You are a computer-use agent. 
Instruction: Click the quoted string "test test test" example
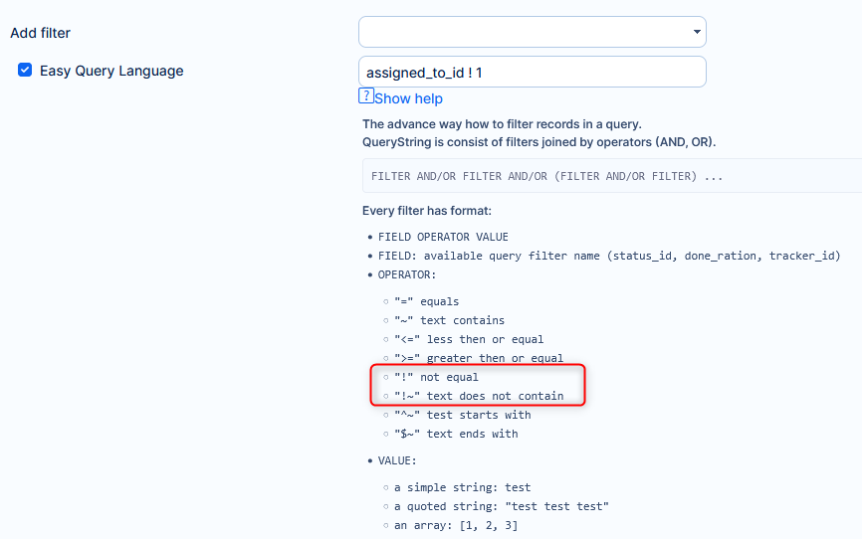[x=502, y=506]
